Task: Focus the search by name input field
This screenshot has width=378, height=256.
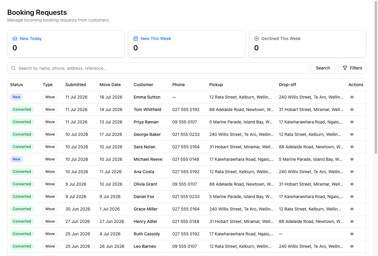Action: coord(158,68)
